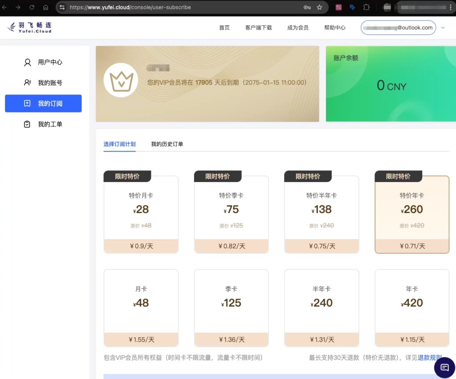
Task: Click the 羽飞畅连 Yufei.Cloud logo
Action: 29,27
